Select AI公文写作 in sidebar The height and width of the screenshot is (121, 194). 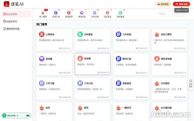click(x=16, y=14)
